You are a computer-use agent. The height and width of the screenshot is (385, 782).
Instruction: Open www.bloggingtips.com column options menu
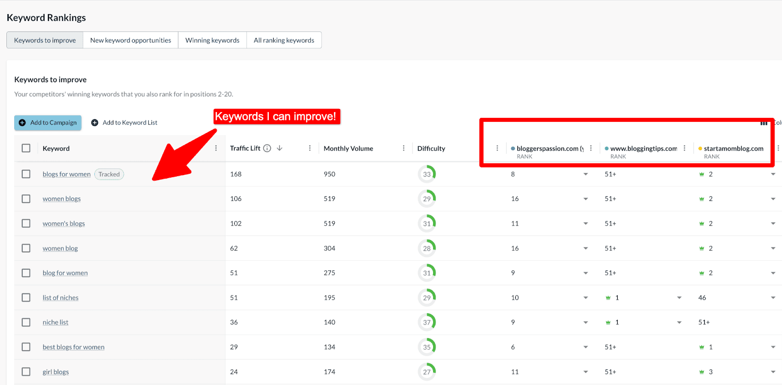(684, 148)
